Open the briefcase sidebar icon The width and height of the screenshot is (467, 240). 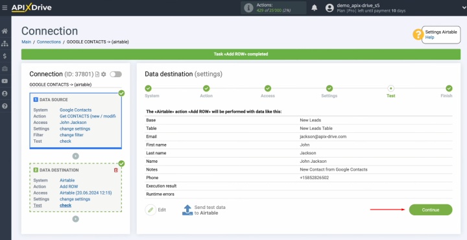point(5,69)
